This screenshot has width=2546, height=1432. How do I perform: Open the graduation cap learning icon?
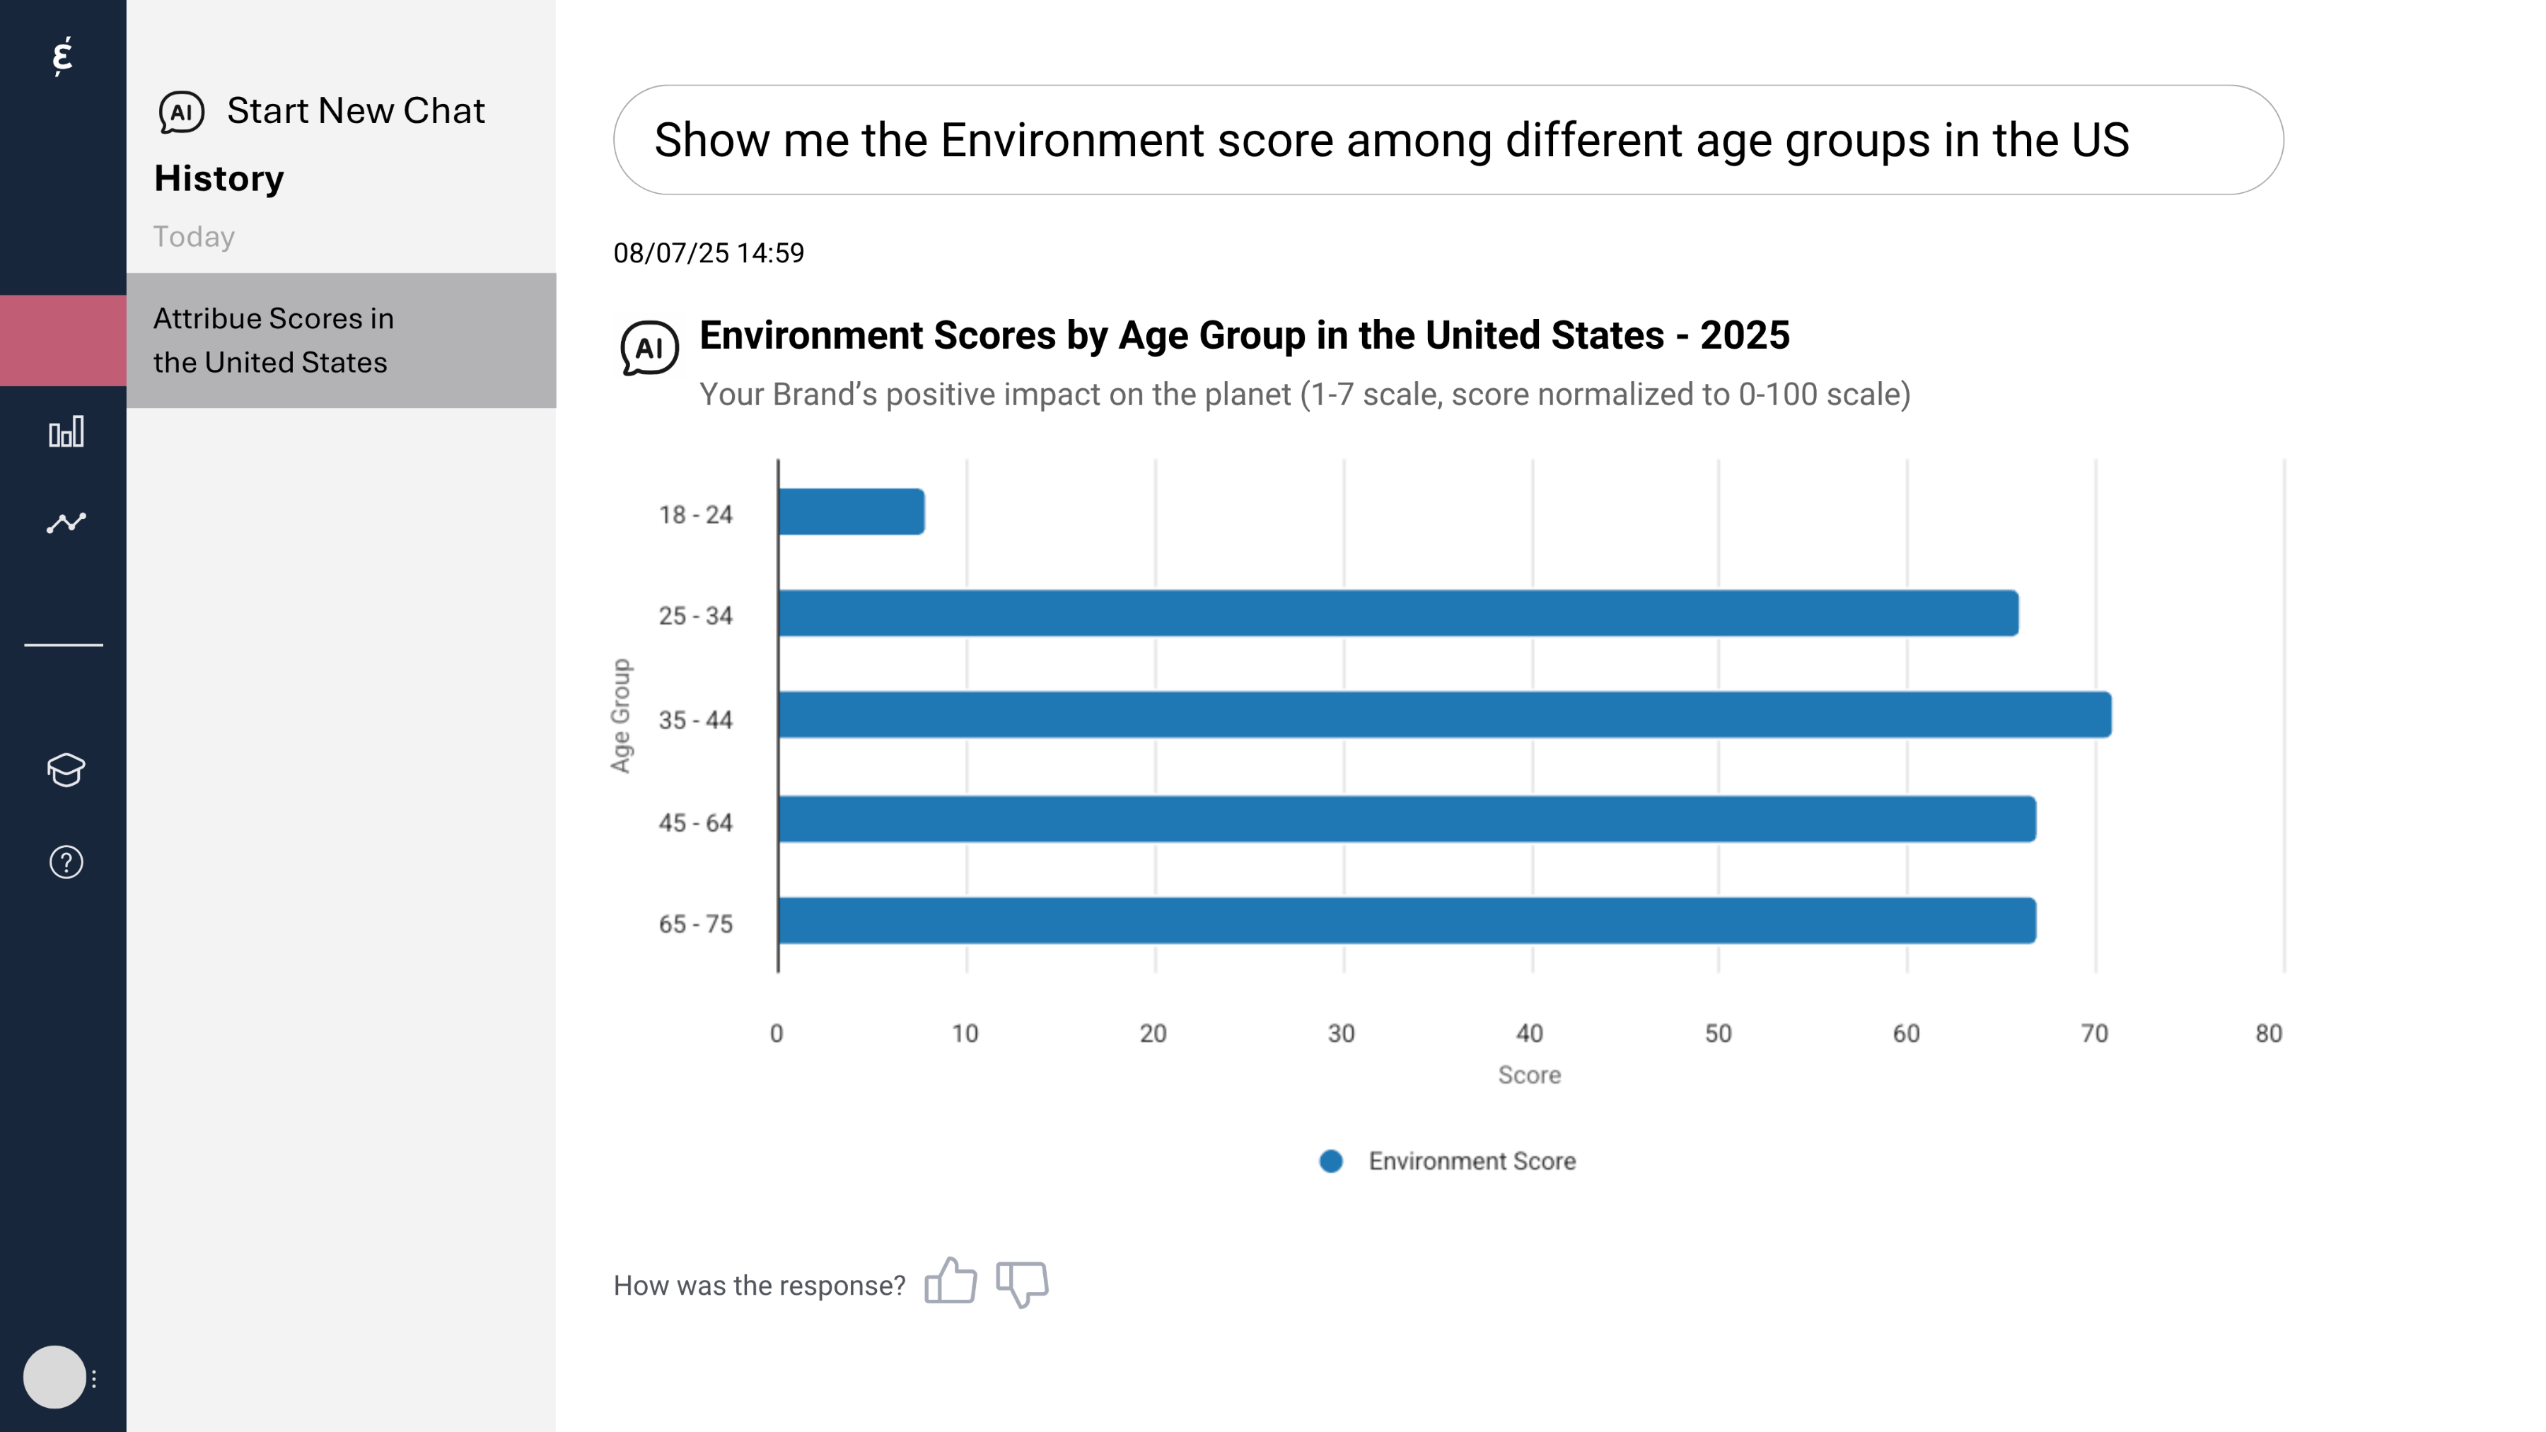(x=66, y=769)
